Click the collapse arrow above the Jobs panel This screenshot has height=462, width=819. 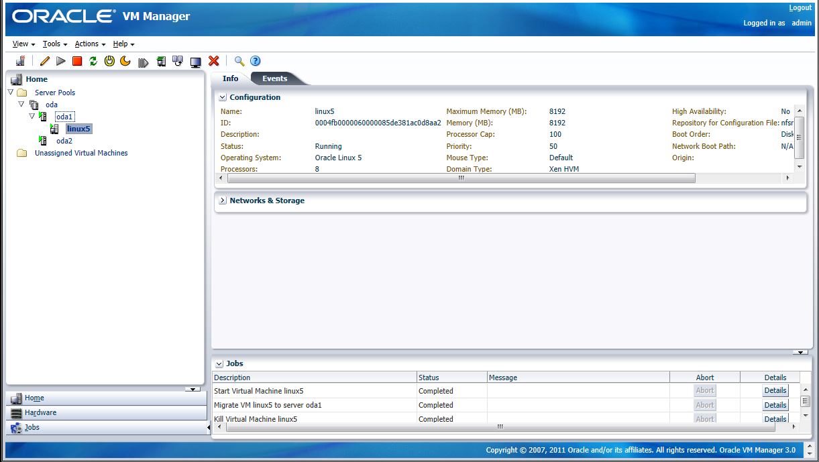800,352
